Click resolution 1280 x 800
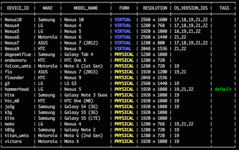239x150 pixels. (153, 43)
